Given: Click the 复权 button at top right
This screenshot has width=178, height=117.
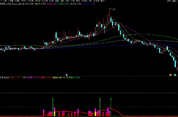Looking at the screenshot, I should [169, 1].
